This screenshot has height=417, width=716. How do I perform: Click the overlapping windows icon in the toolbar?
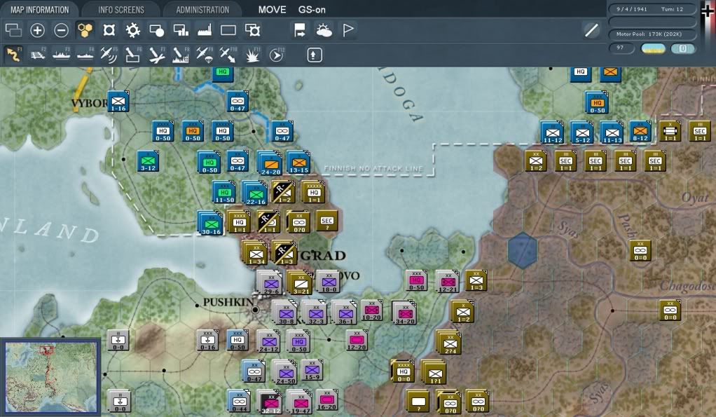[x=13, y=30]
